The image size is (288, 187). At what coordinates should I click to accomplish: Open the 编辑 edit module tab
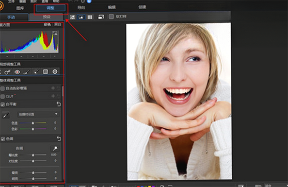[x=112, y=7]
